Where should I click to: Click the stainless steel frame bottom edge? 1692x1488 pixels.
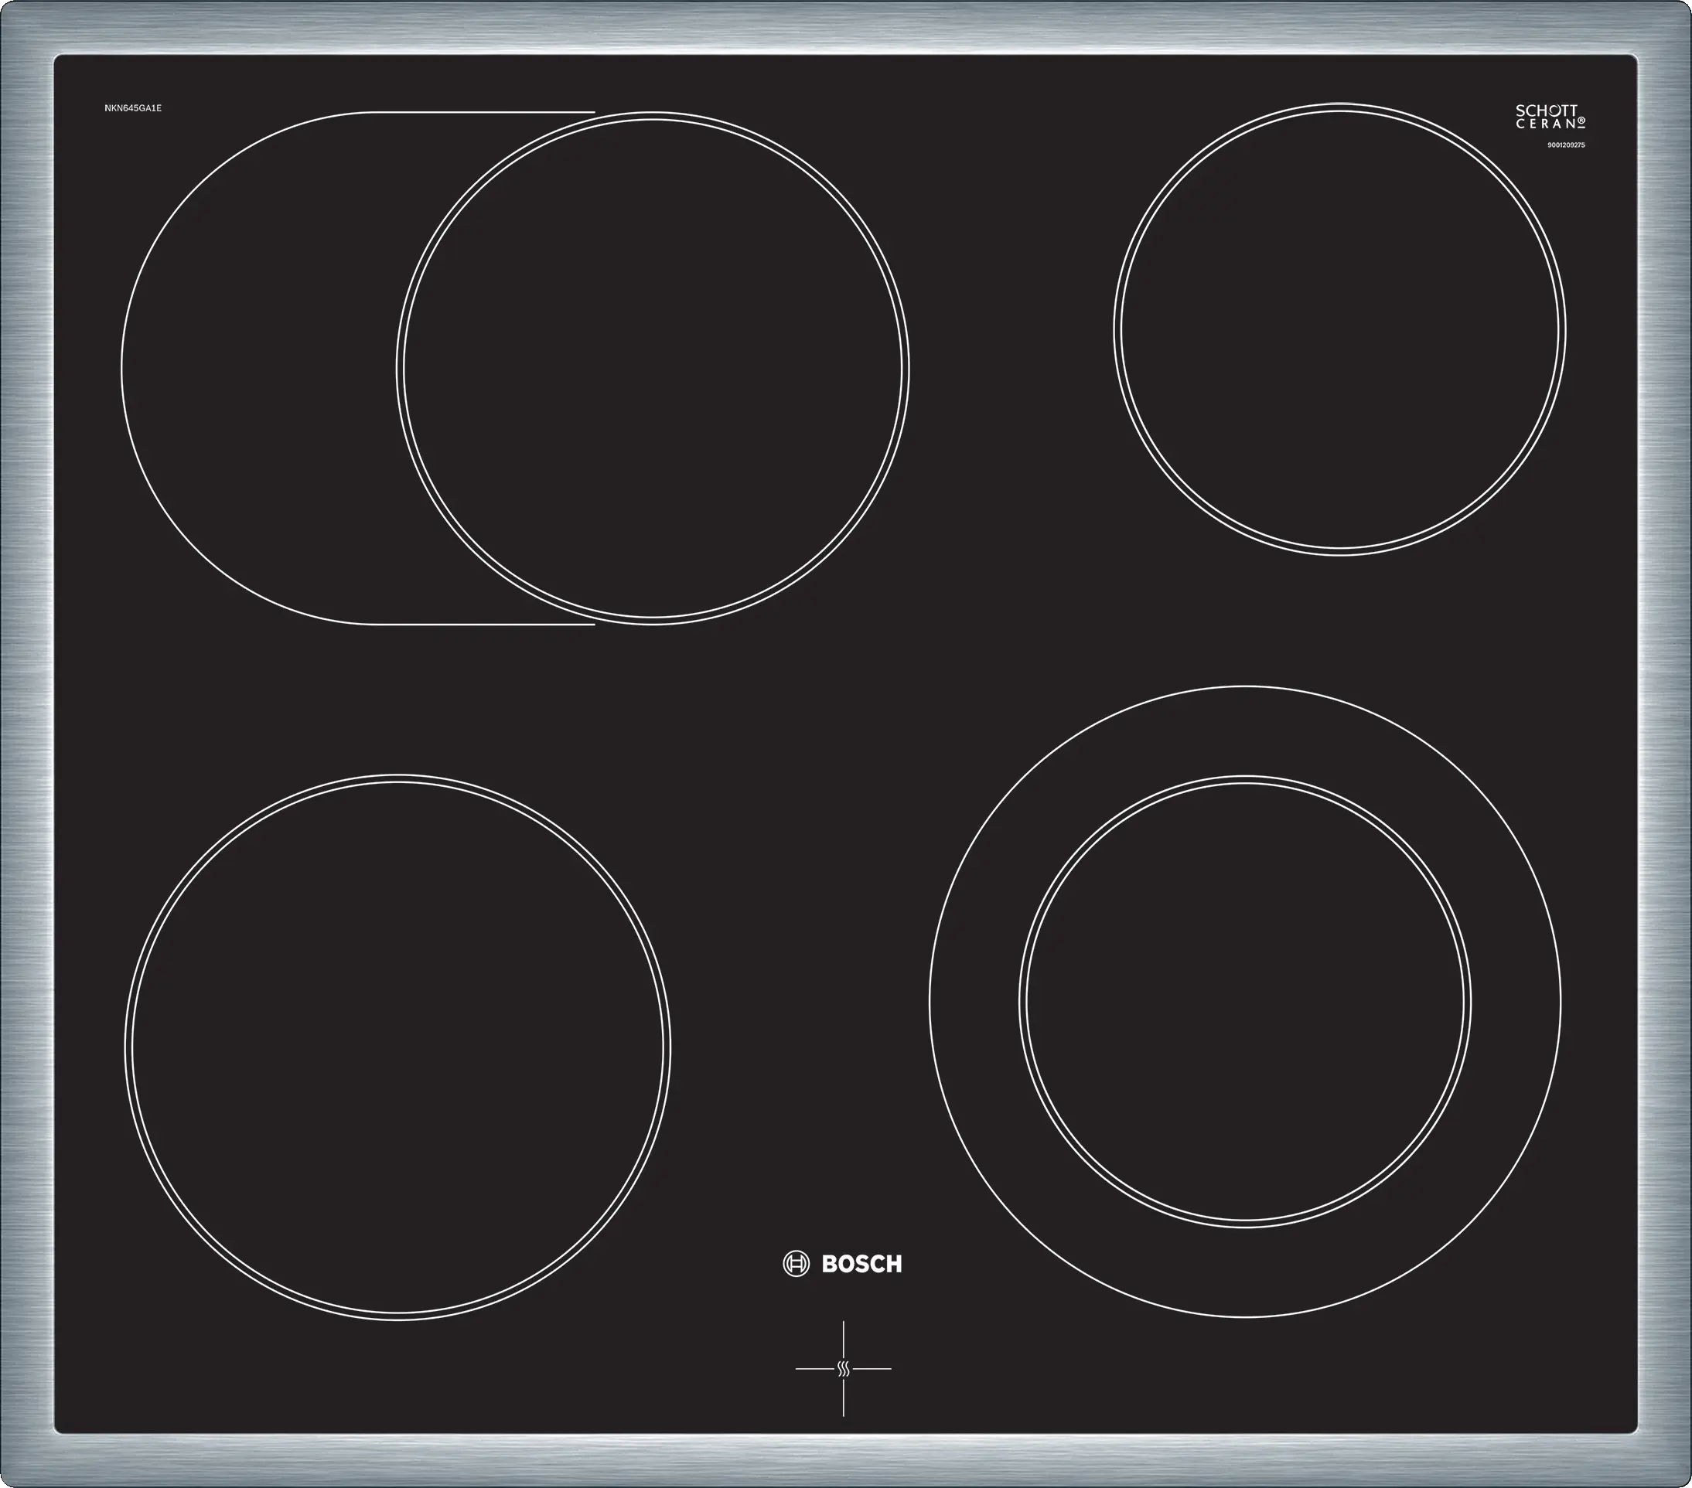tap(844, 1462)
